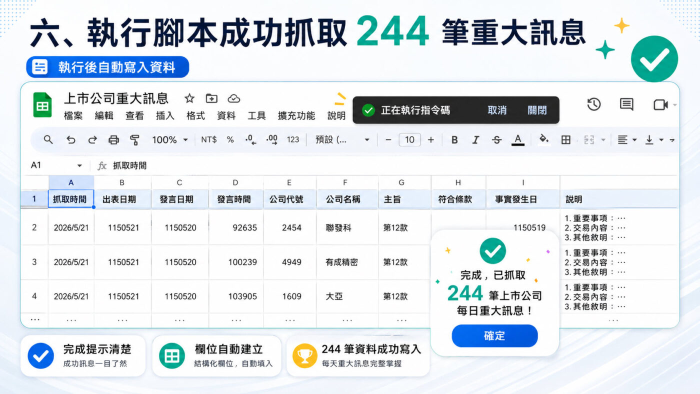Click the merge cells icon
The image size is (700, 394).
589,140
